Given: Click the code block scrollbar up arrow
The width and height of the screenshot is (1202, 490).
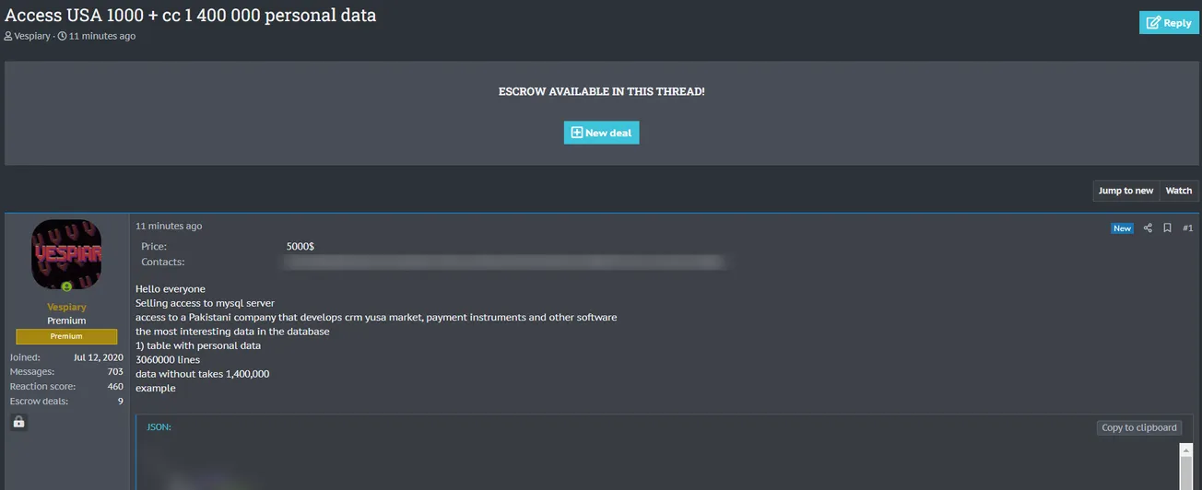Looking at the screenshot, I should 1186,450.
